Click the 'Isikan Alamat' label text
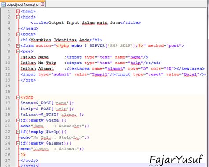 click(x=37, y=69)
